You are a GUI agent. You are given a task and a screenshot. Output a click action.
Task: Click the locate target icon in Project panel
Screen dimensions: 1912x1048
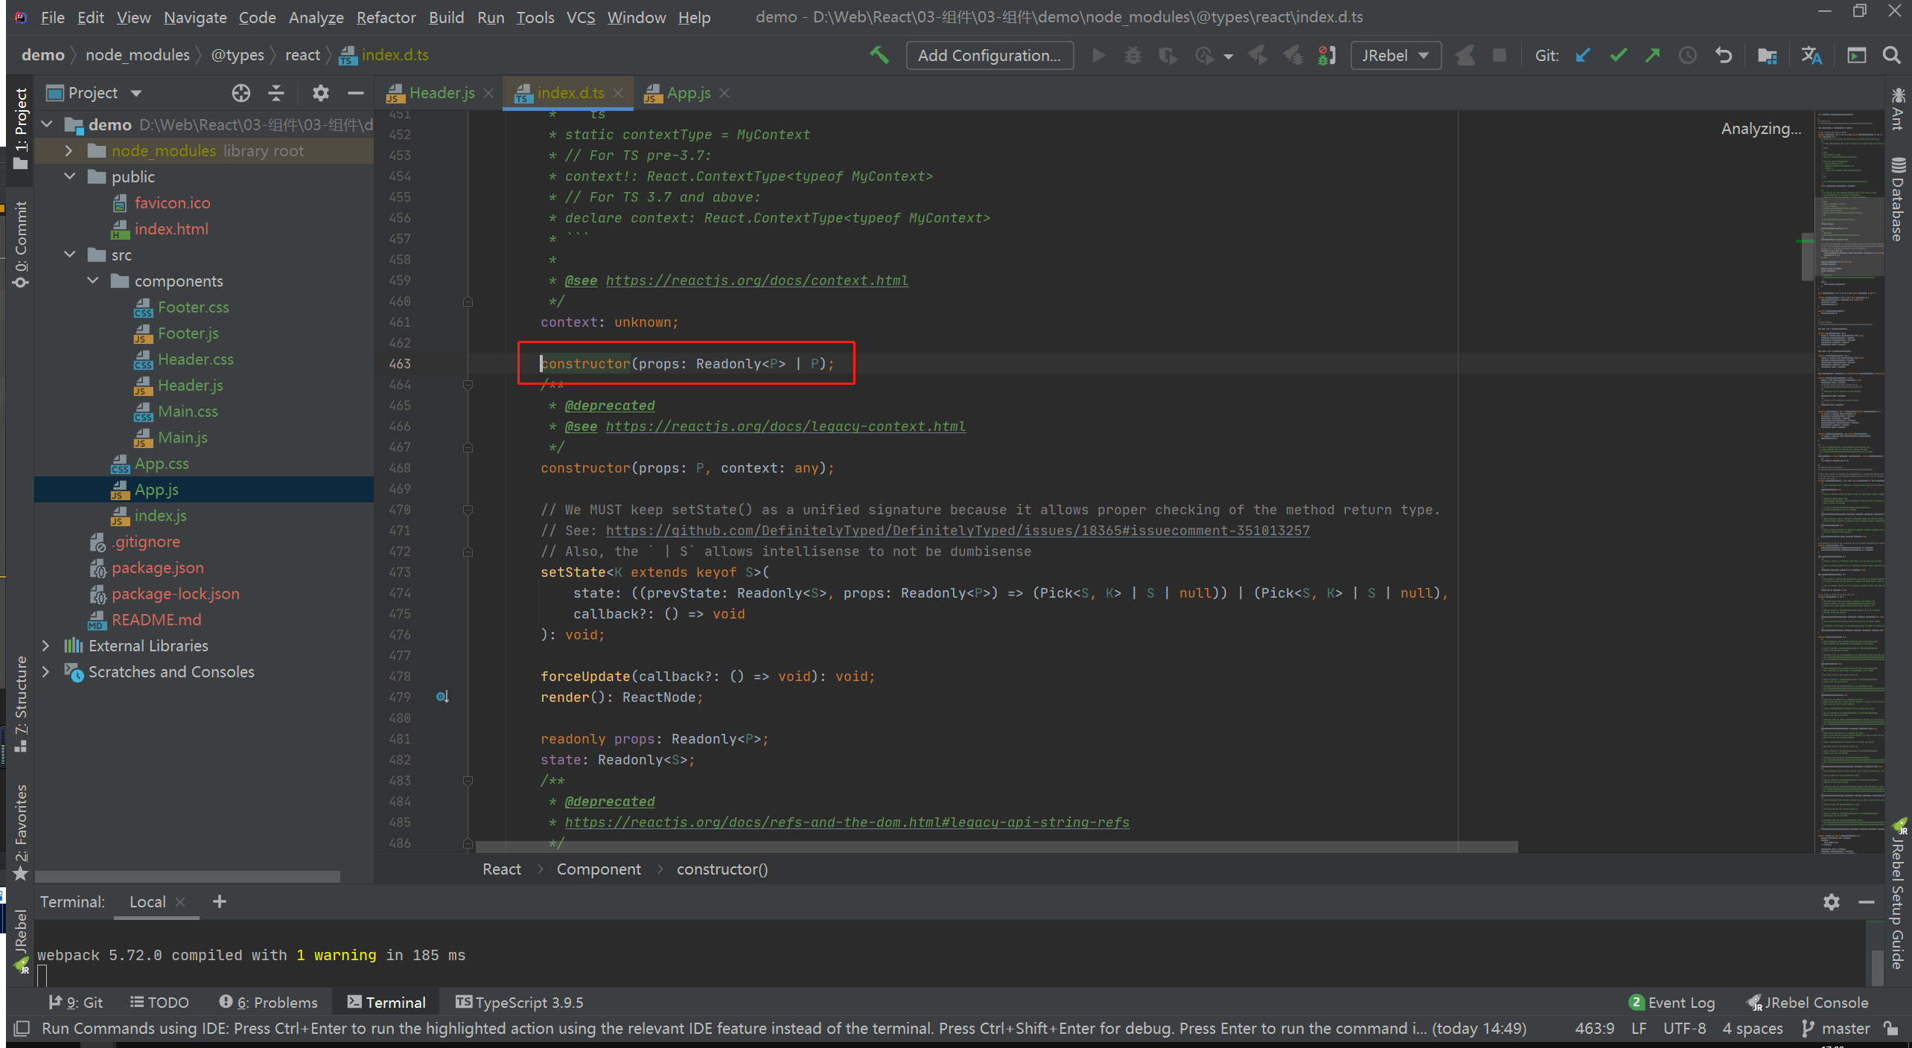240,93
